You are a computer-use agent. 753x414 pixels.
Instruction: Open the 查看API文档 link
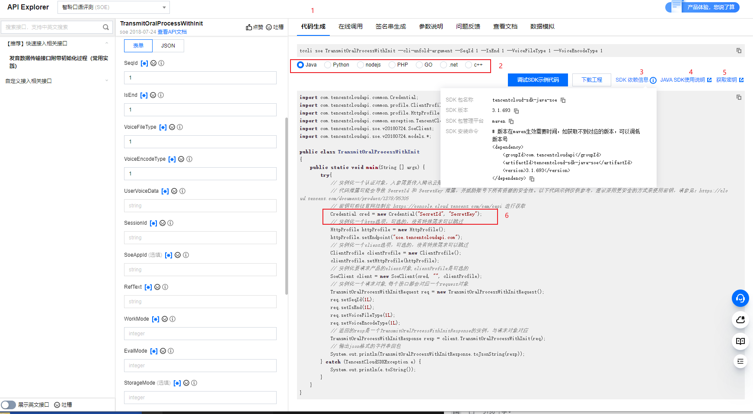click(x=172, y=32)
